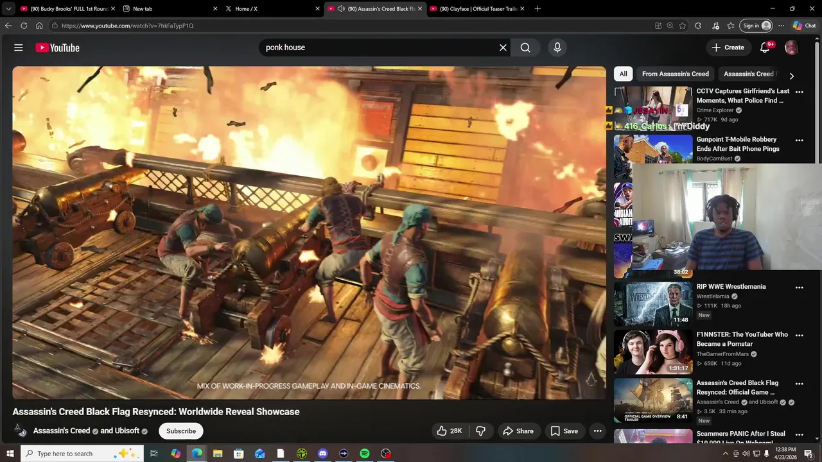The height and width of the screenshot is (462, 822).
Task: Start voice search with the microphone
Action: (x=557, y=47)
